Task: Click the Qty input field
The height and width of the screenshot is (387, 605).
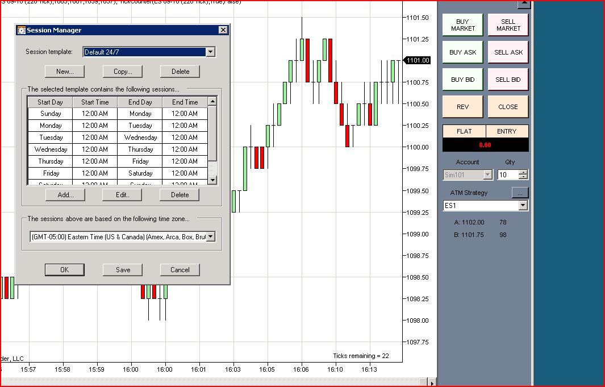Action: (x=508, y=175)
